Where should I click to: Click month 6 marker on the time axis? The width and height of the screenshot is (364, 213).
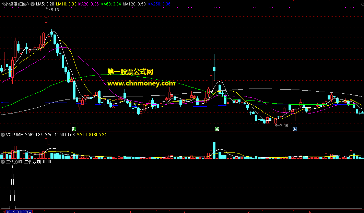131,211
